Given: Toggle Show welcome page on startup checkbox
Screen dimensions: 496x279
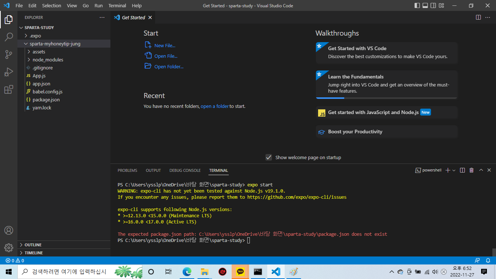Looking at the screenshot, I should point(269,157).
